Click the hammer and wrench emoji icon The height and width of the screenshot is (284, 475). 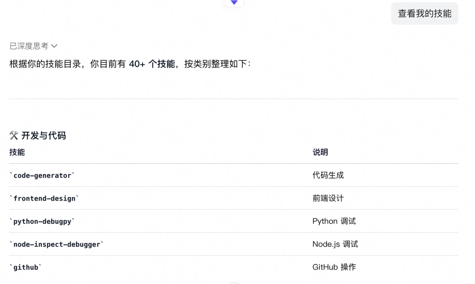(x=14, y=135)
